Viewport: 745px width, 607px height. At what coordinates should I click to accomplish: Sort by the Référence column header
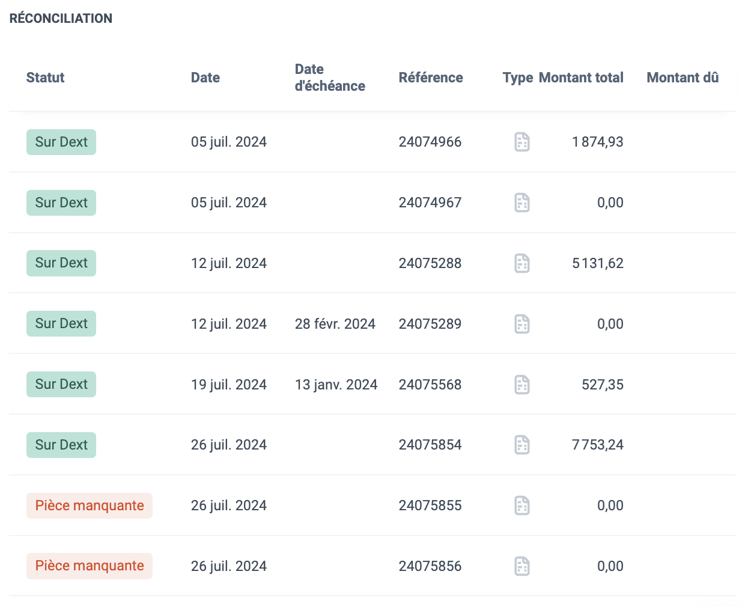(x=431, y=78)
